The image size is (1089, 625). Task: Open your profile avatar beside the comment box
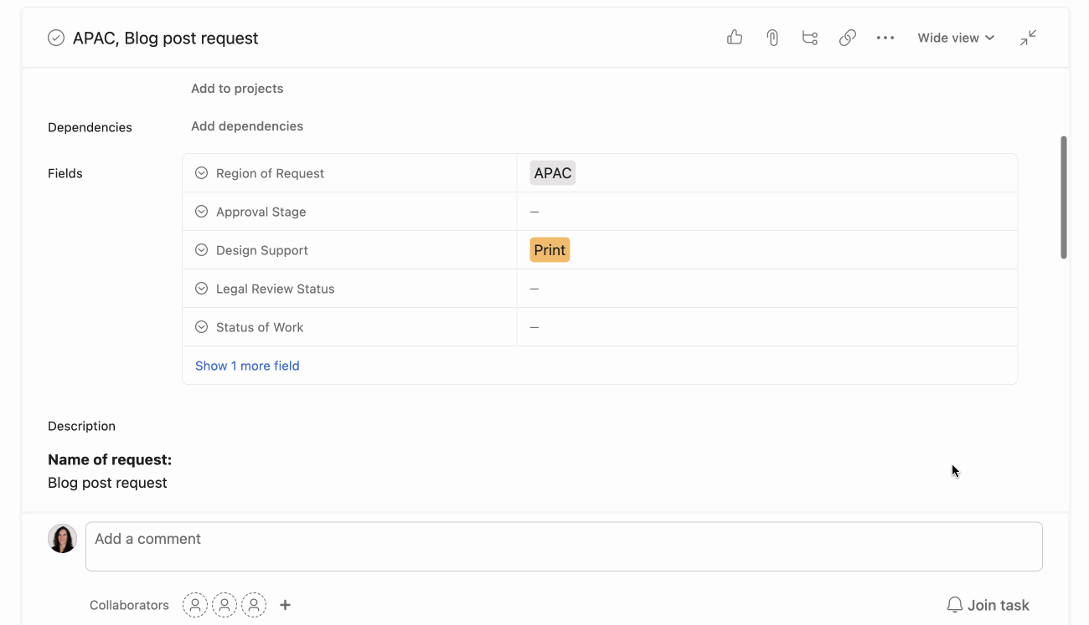click(62, 538)
